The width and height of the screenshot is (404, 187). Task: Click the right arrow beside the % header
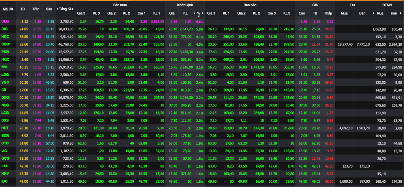(203, 13)
